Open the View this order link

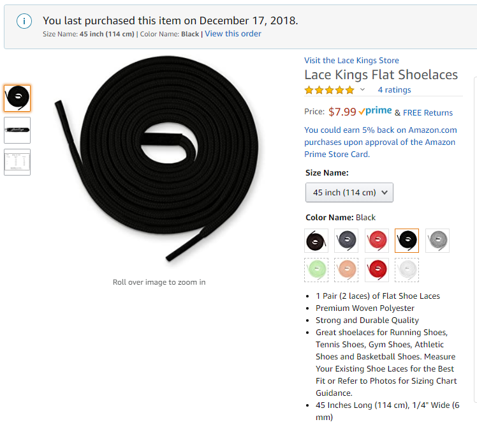click(233, 34)
